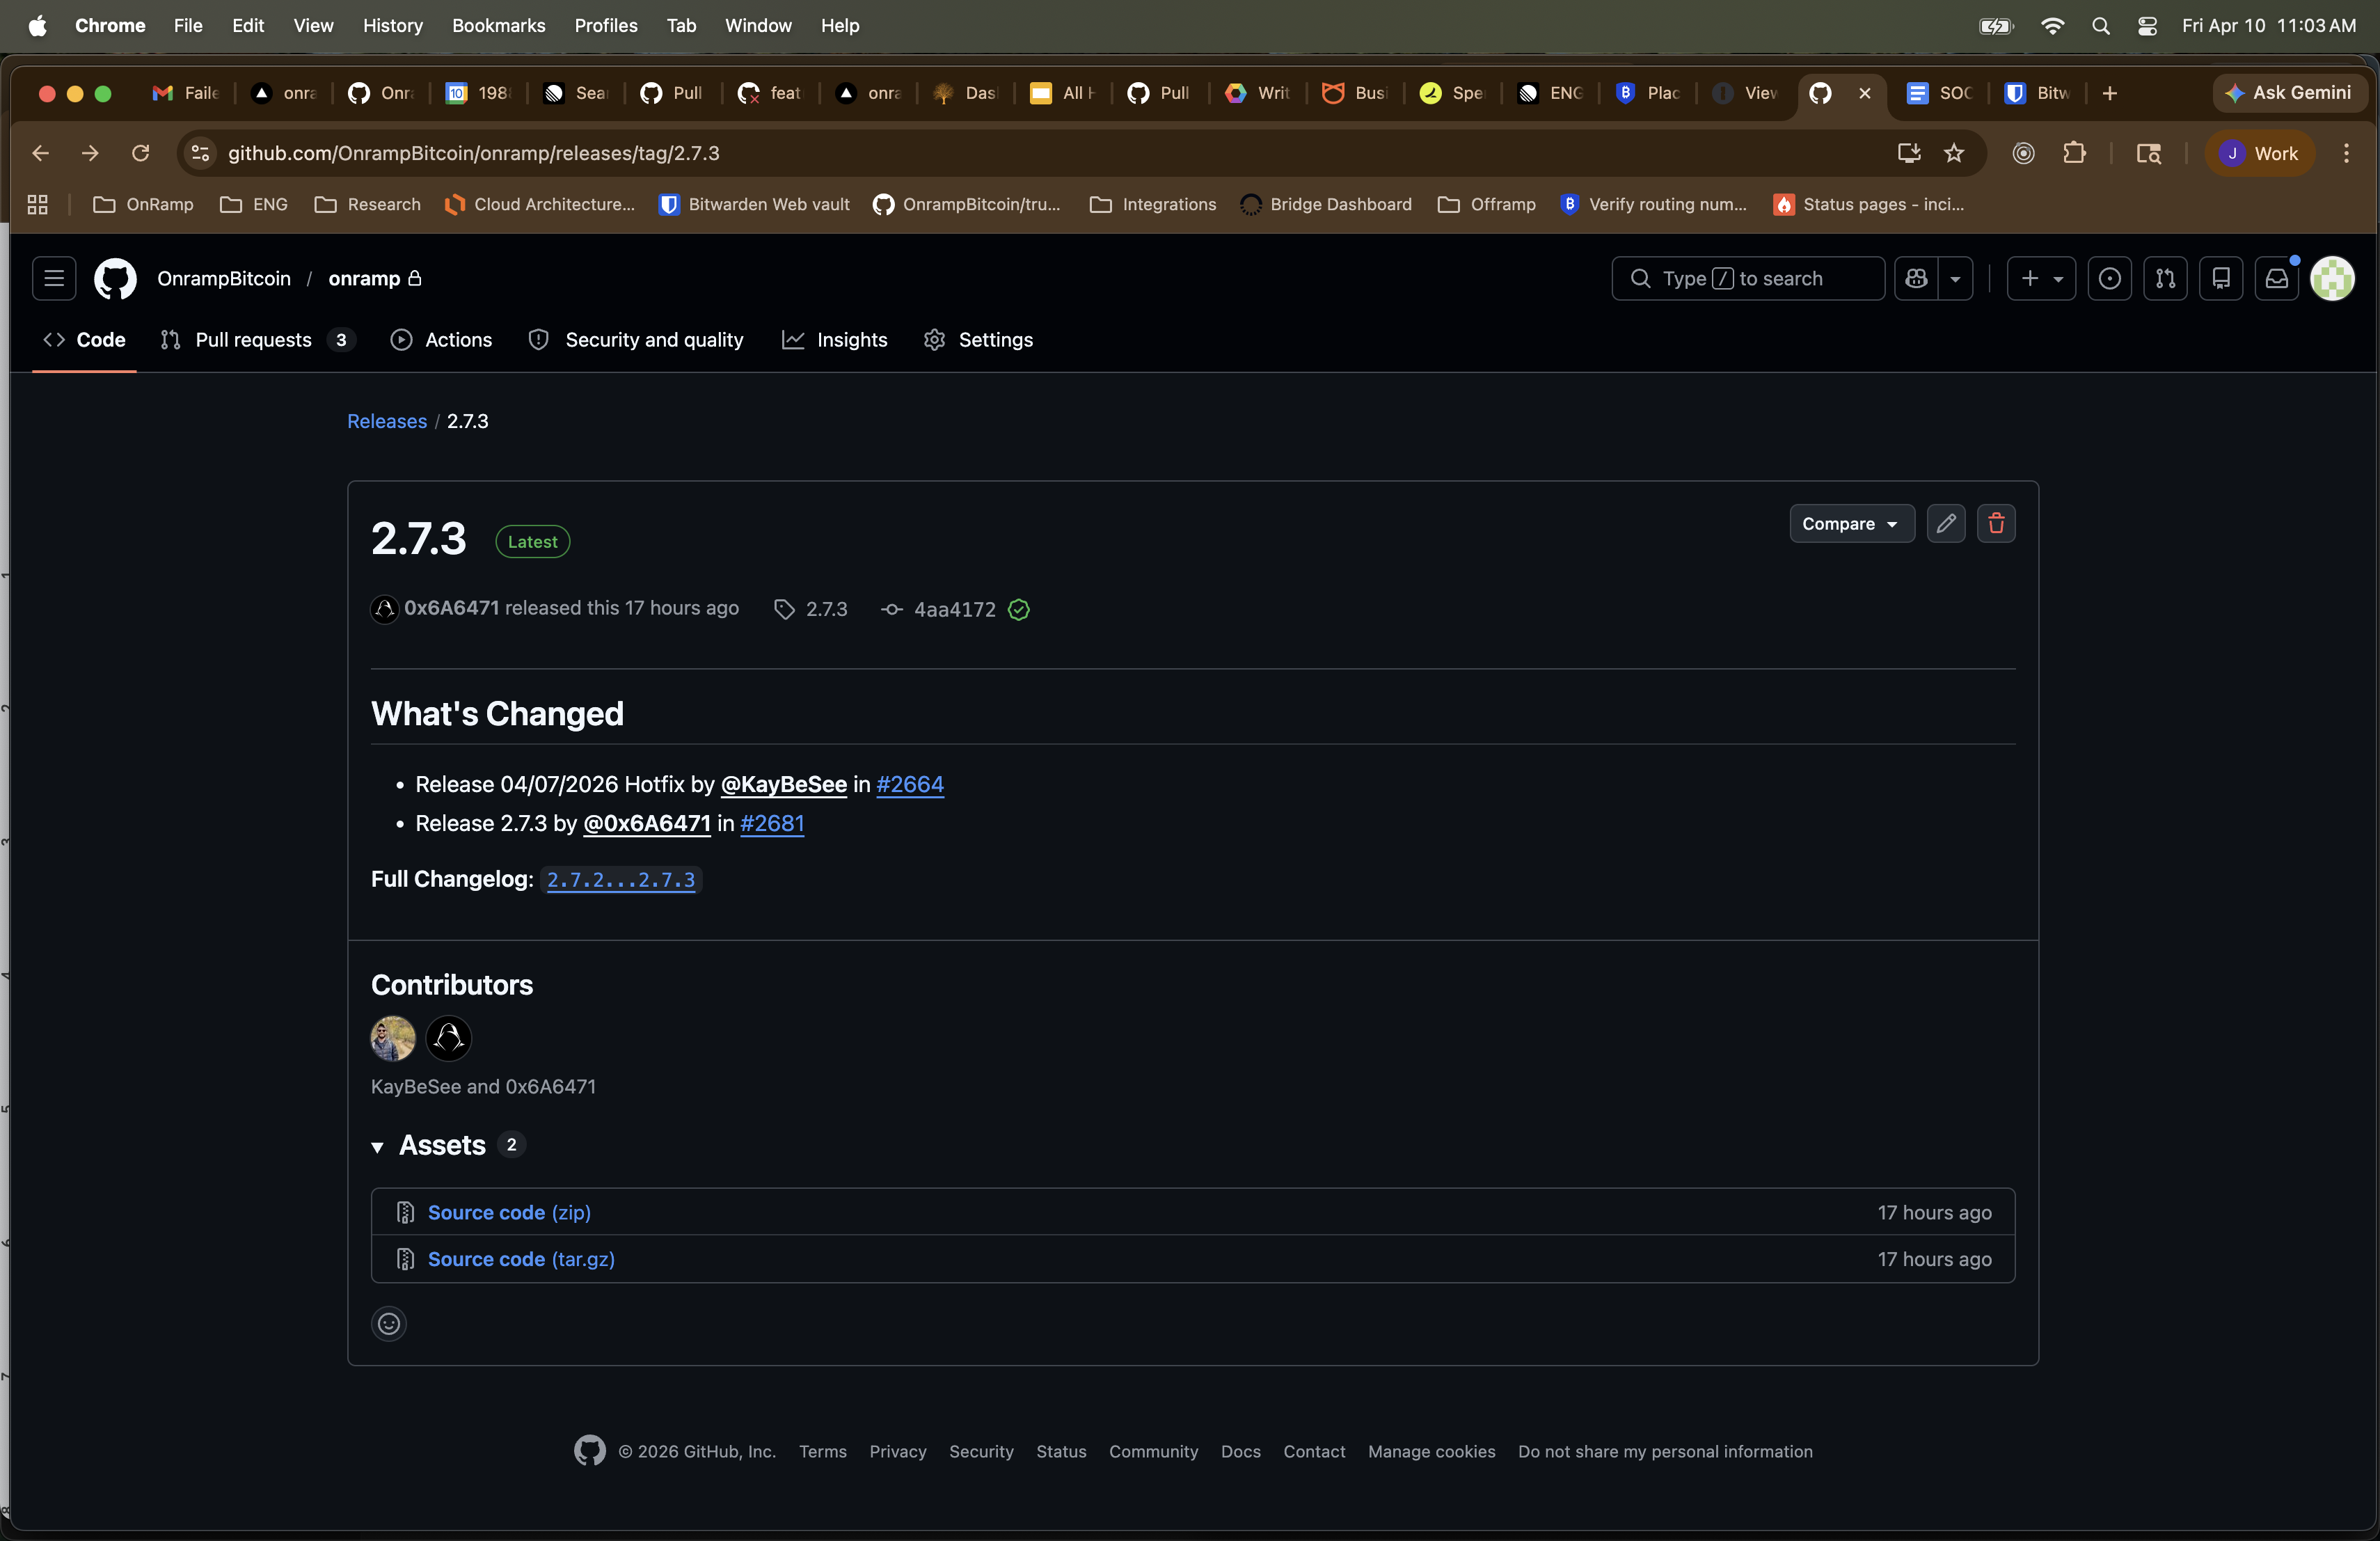The image size is (2380, 1541).
Task: Open the Copilot dropdown arrow
Action: pyautogui.click(x=1955, y=279)
